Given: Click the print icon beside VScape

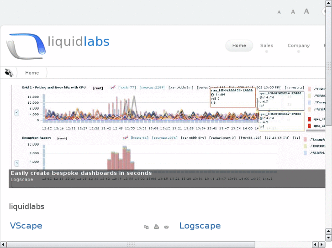Looking at the screenshot, I should pyautogui.click(x=156, y=227).
